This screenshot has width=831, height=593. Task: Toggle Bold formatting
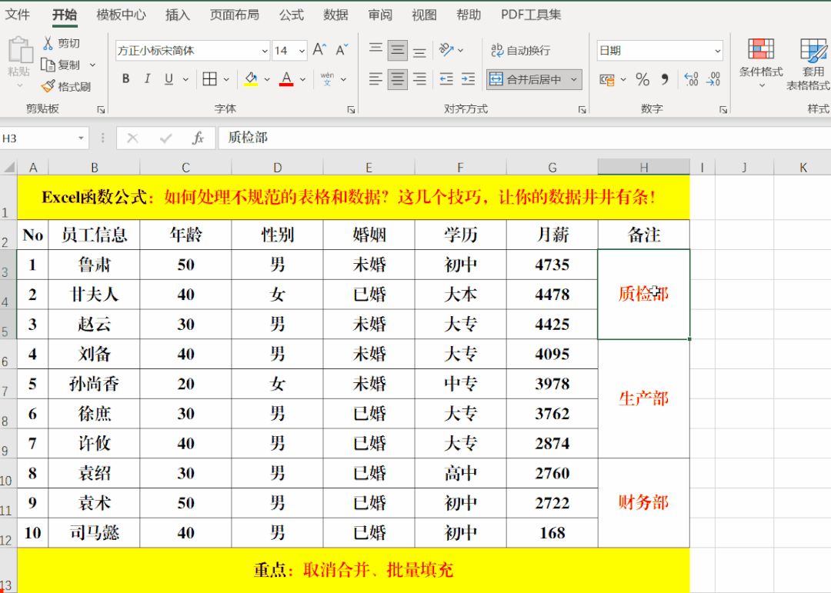pos(125,79)
